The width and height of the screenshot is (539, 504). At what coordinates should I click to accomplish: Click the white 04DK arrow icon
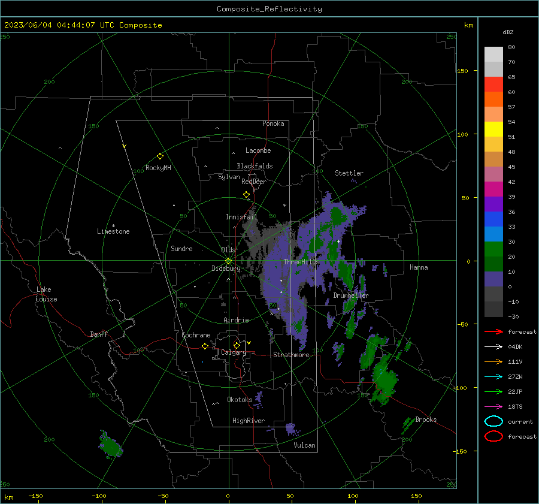493,346
